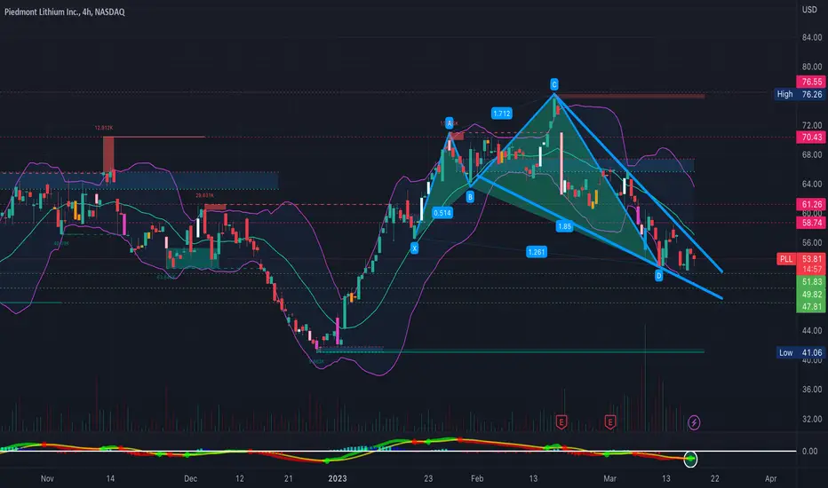Click the 51.83 green price label
The image size is (828, 488).
click(811, 282)
